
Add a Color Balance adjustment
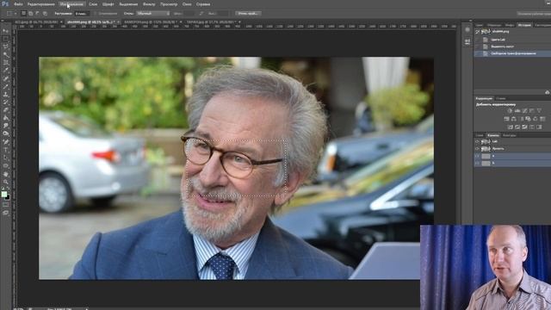tap(514, 119)
